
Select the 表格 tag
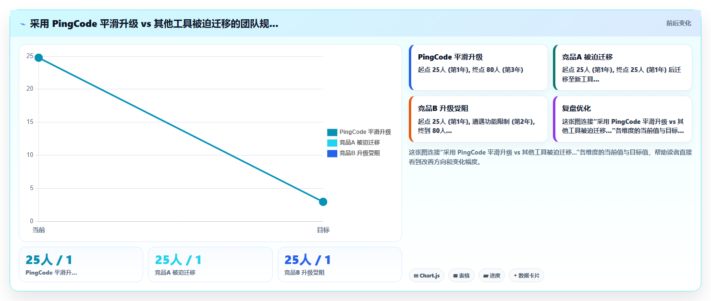point(461,276)
